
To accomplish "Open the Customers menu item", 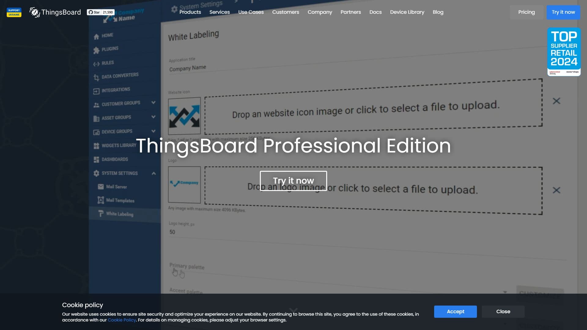I will (x=286, y=12).
